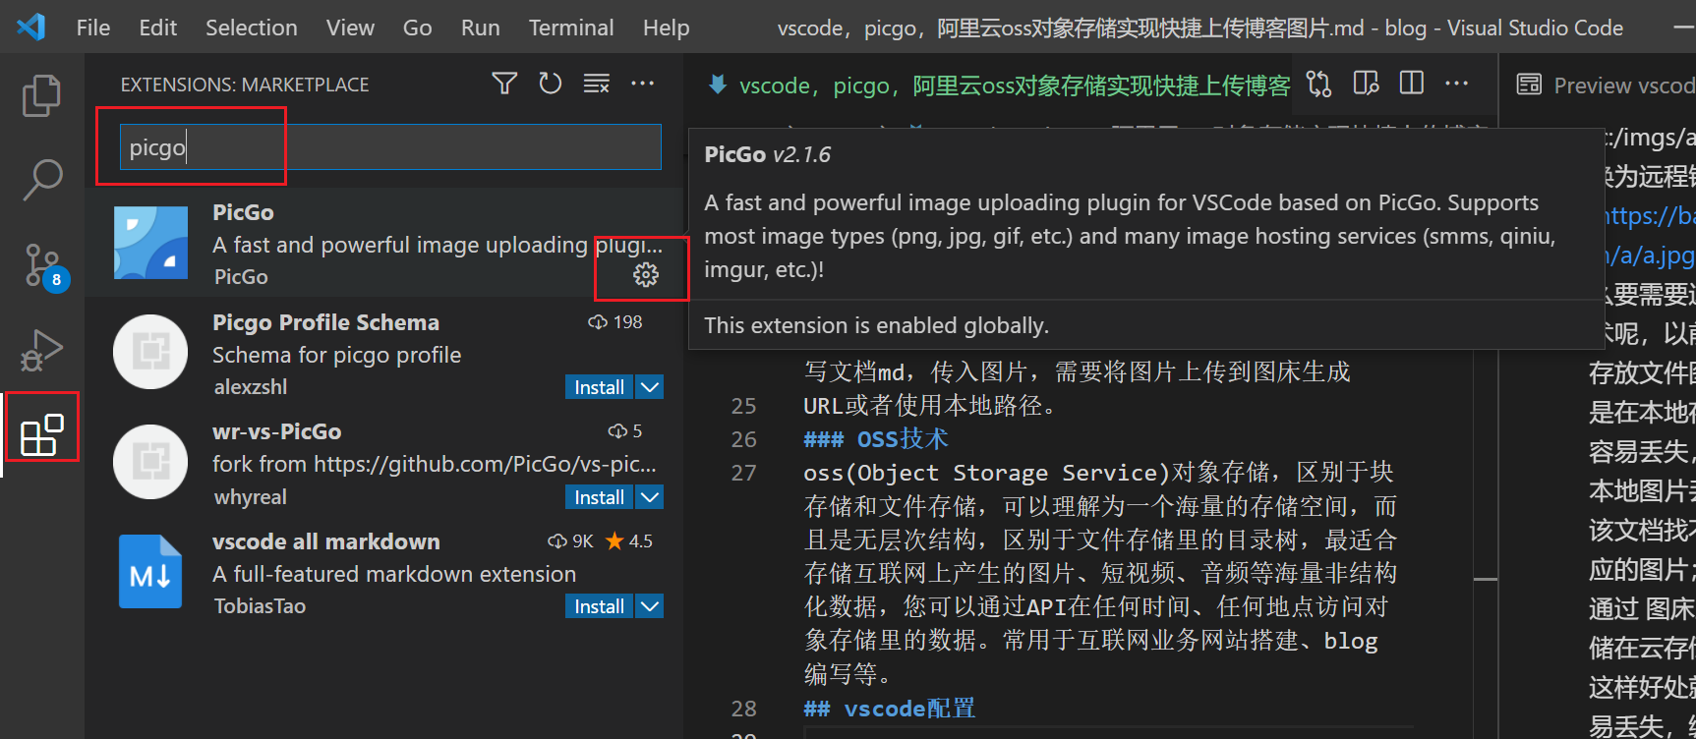1696x739 pixels.
Task: Click the preview icon on Preview tab
Action: point(1529,85)
